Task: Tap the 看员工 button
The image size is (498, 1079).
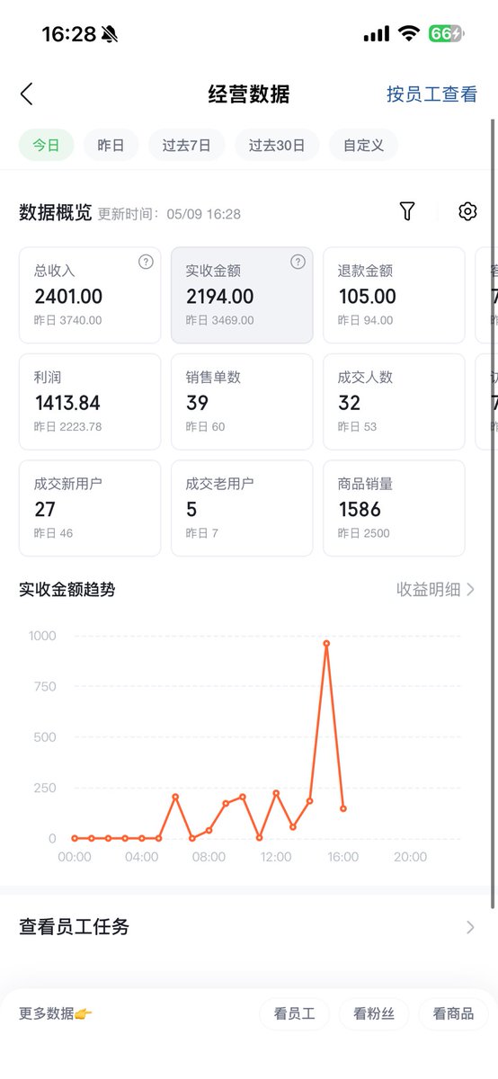Action: 295,1013
